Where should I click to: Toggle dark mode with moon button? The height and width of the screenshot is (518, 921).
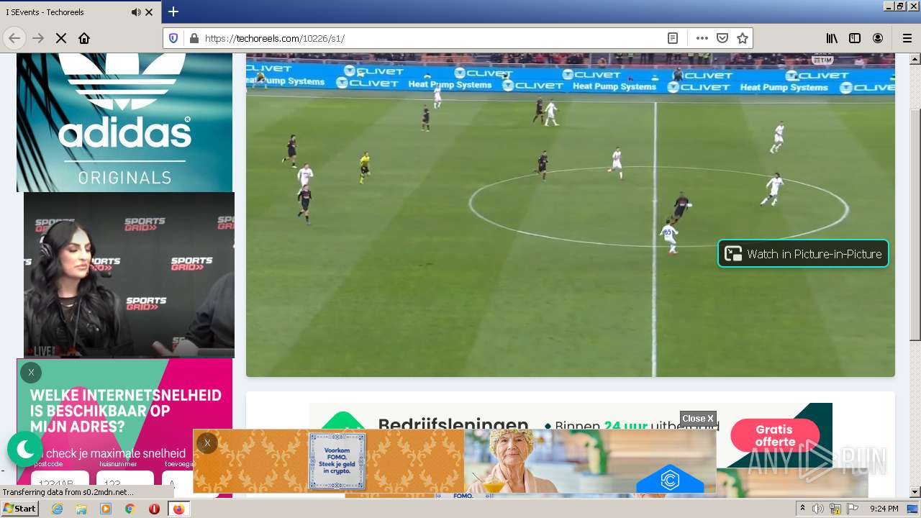25,450
